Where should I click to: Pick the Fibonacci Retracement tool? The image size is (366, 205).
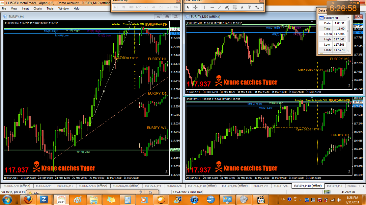pyautogui.click(x=235, y=8)
